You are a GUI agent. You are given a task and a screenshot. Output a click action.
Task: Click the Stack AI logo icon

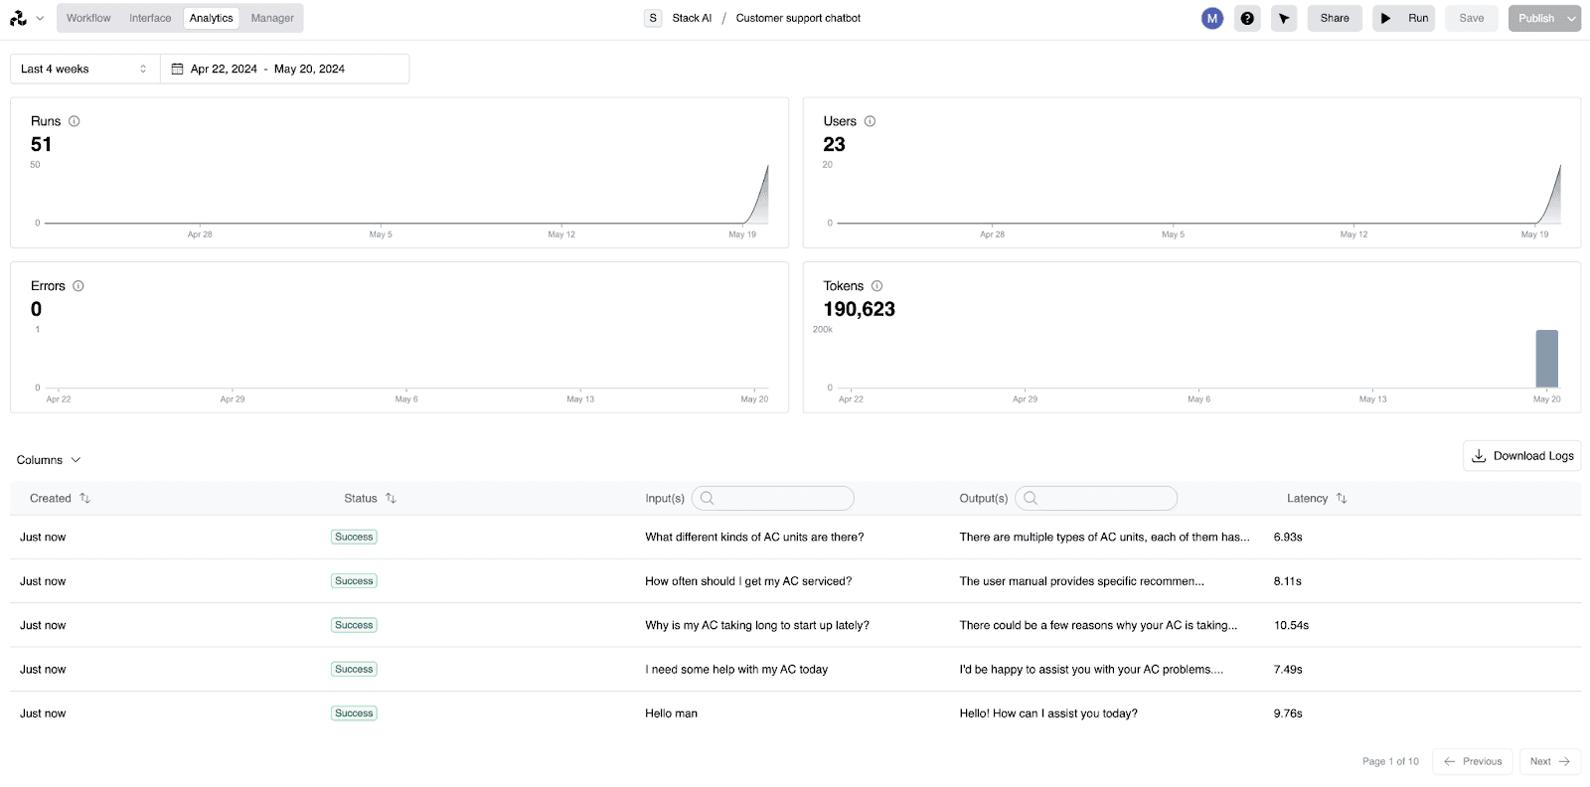pos(18,18)
